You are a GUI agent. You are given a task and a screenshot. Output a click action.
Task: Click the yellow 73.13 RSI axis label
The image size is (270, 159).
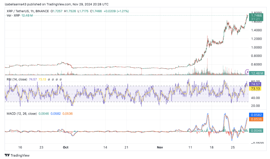(255, 89)
